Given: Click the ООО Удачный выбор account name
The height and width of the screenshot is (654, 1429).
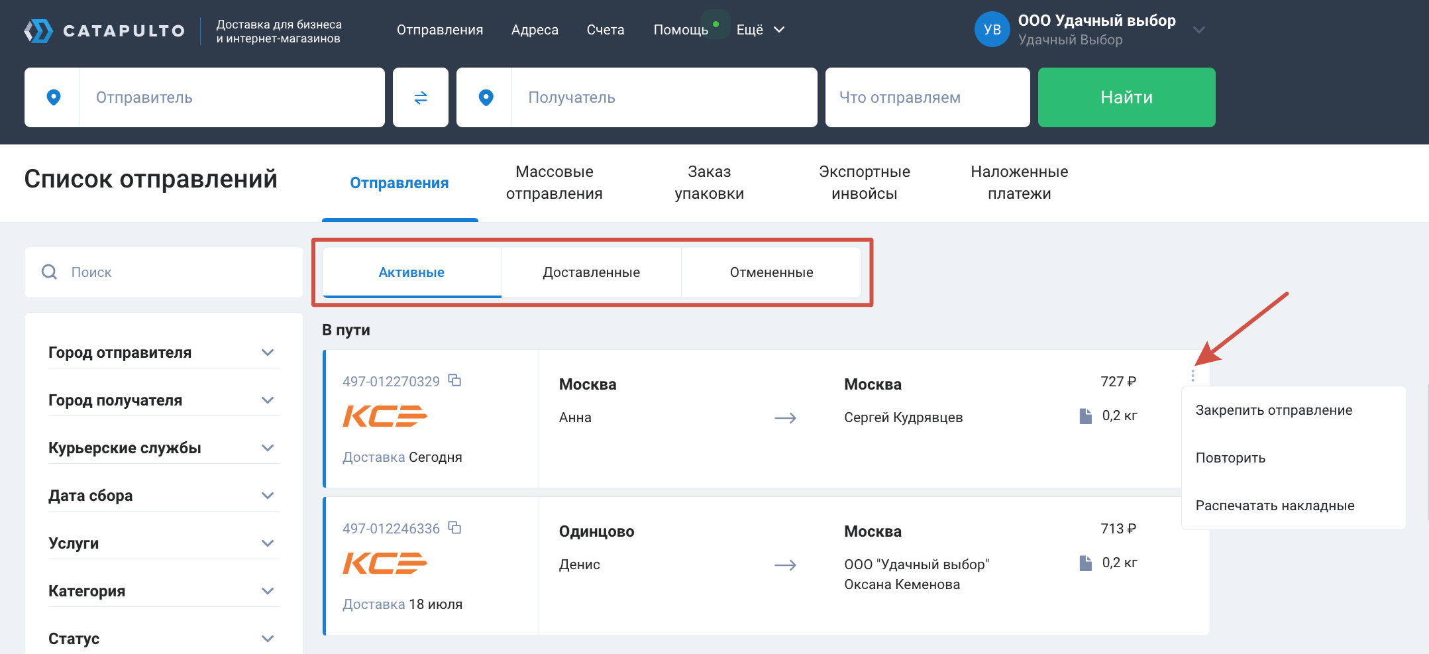Looking at the screenshot, I should (x=1097, y=21).
